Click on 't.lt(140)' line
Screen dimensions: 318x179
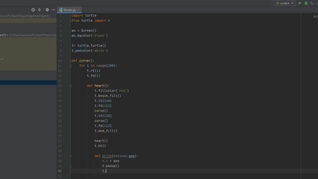pyautogui.click(x=103, y=101)
